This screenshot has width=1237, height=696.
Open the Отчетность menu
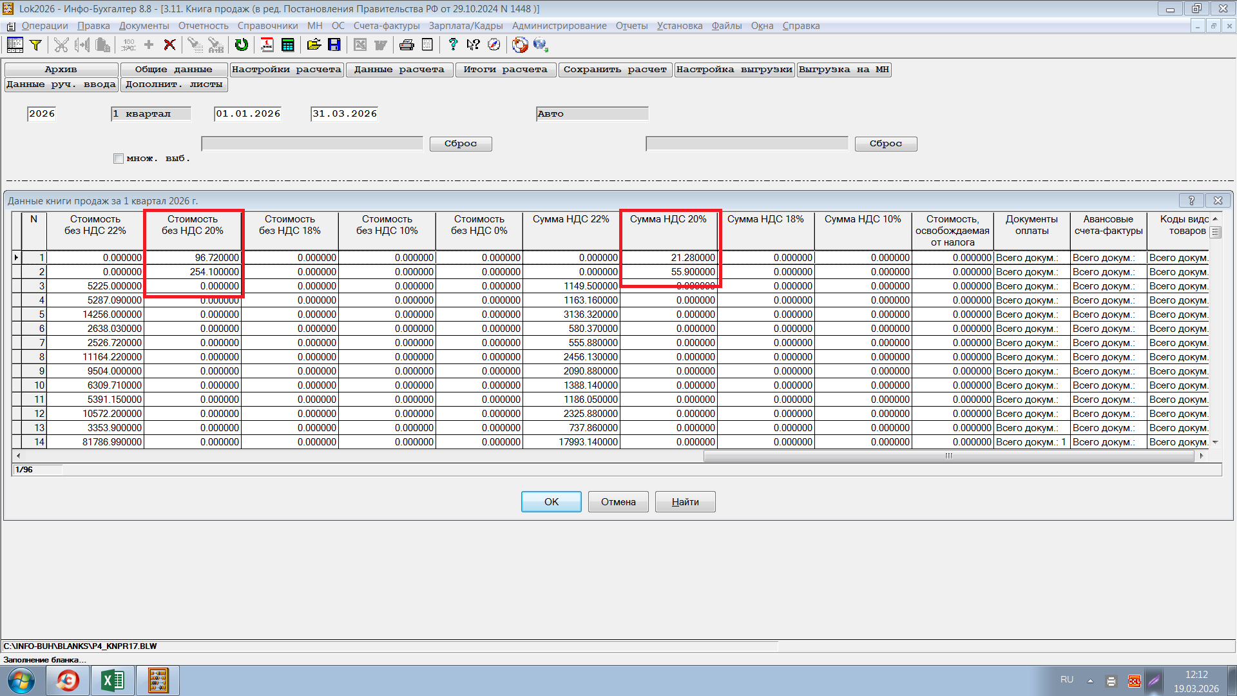[x=203, y=26]
